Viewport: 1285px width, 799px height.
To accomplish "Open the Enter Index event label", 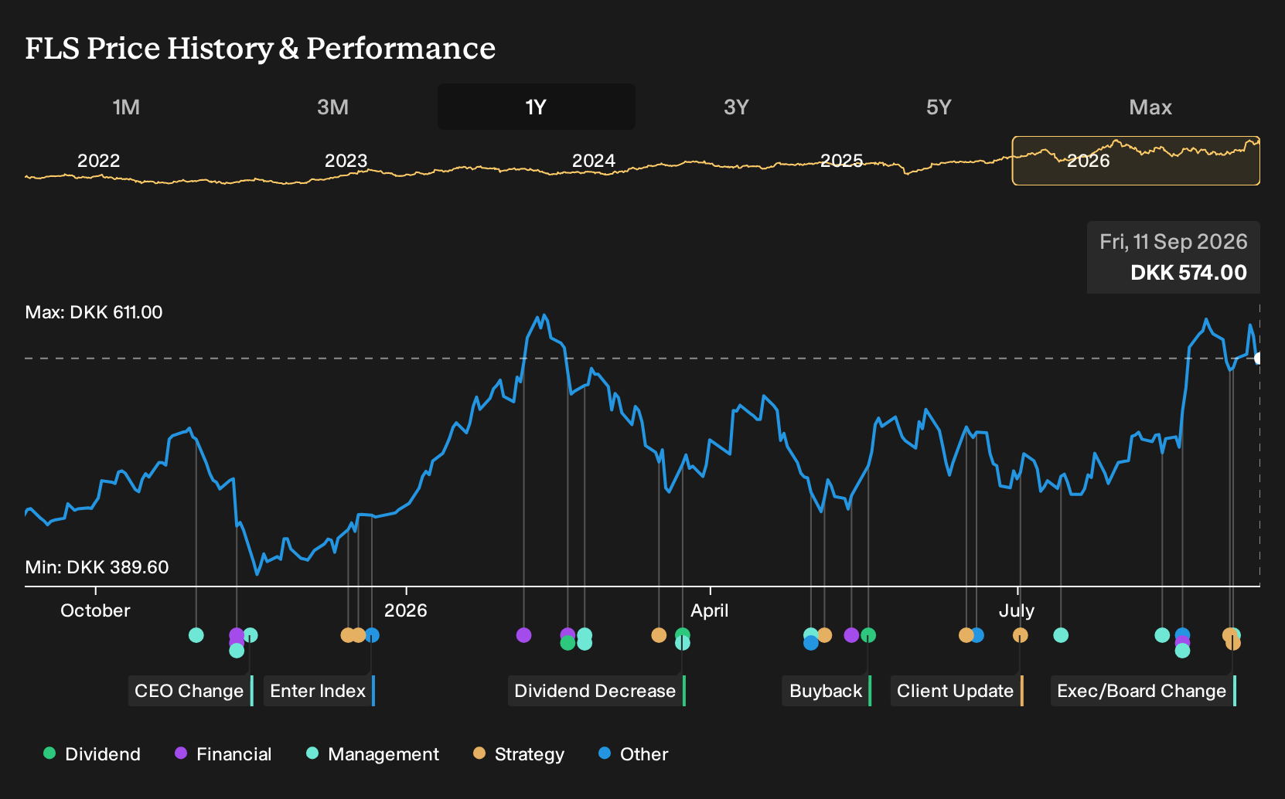I will point(319,691).
